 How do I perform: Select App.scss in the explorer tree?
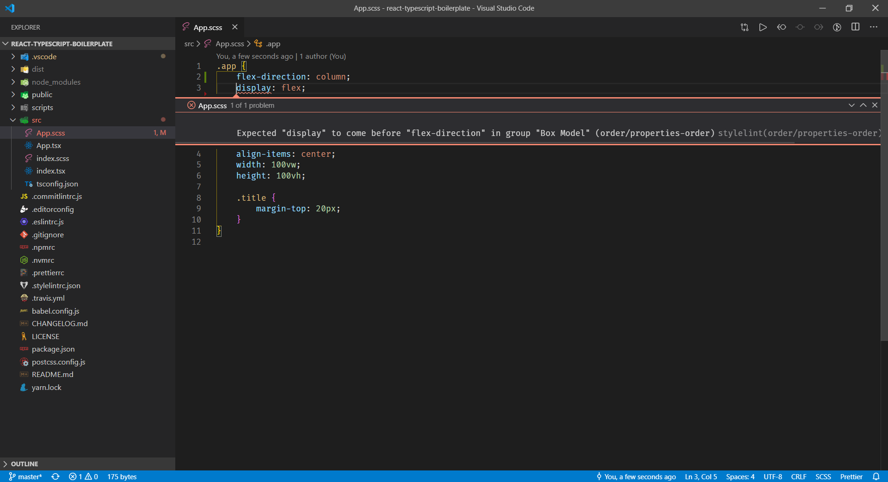point(88,133)
